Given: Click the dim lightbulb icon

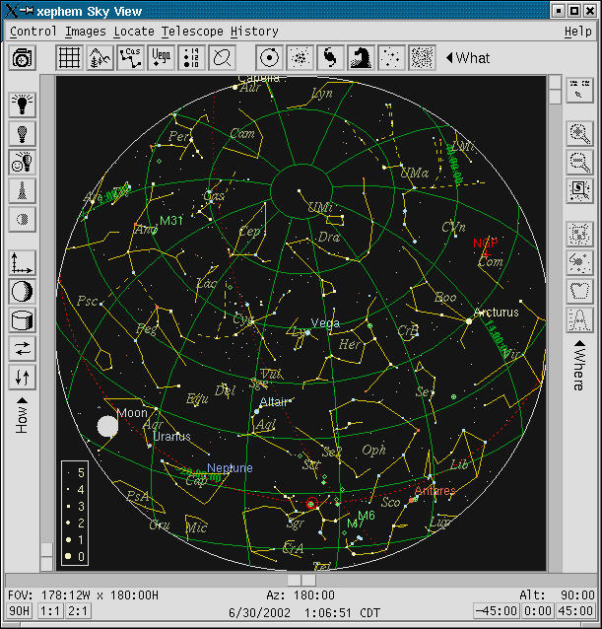Looking at the screenshot, I should click(x=22, y=133).
